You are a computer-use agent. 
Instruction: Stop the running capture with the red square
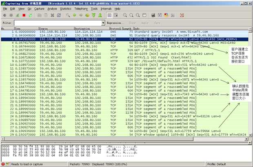point(24,16)
